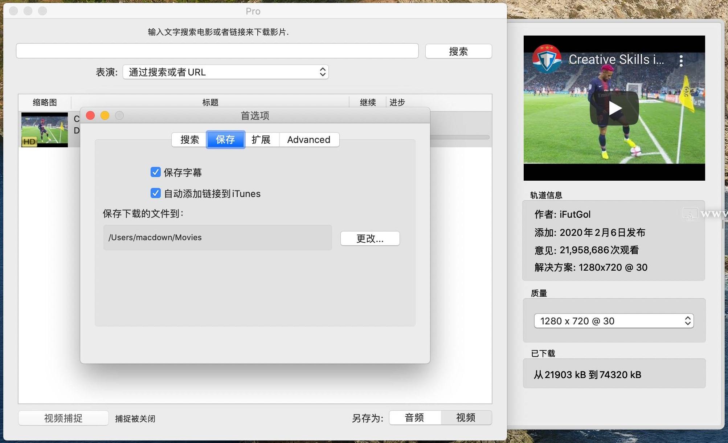728x443 pixels.
Task: Toggle the 保存字幕 checkbox
Action: point(156,172)
